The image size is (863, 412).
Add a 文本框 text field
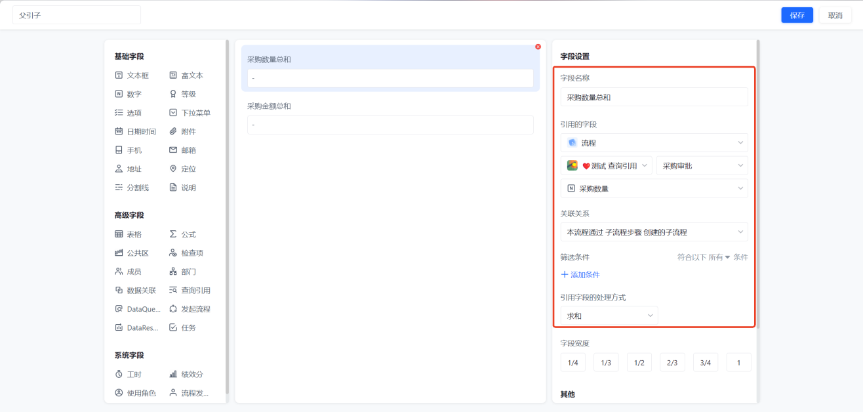point(132,75)
